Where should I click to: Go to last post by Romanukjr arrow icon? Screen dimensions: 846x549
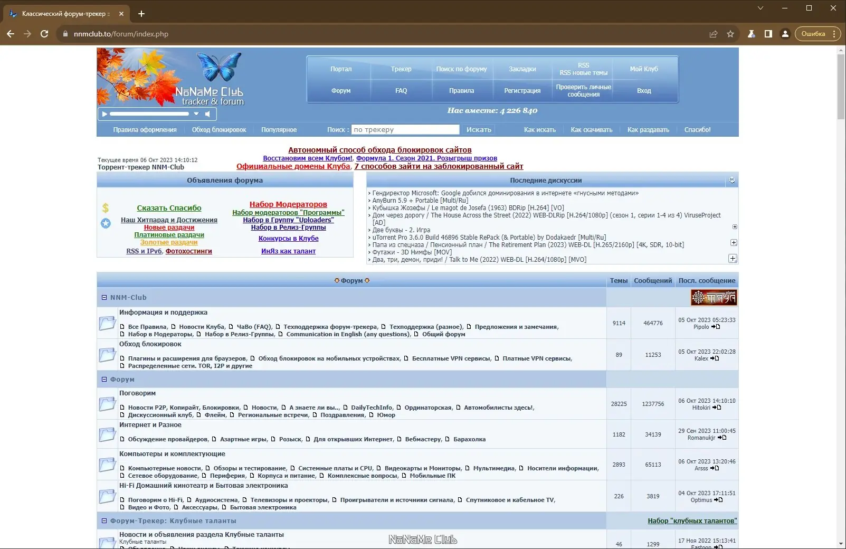pos(722,438)
